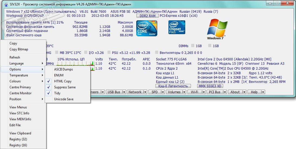Click the Вентилятор 2,265 RPM text

(x=267, y=82)
